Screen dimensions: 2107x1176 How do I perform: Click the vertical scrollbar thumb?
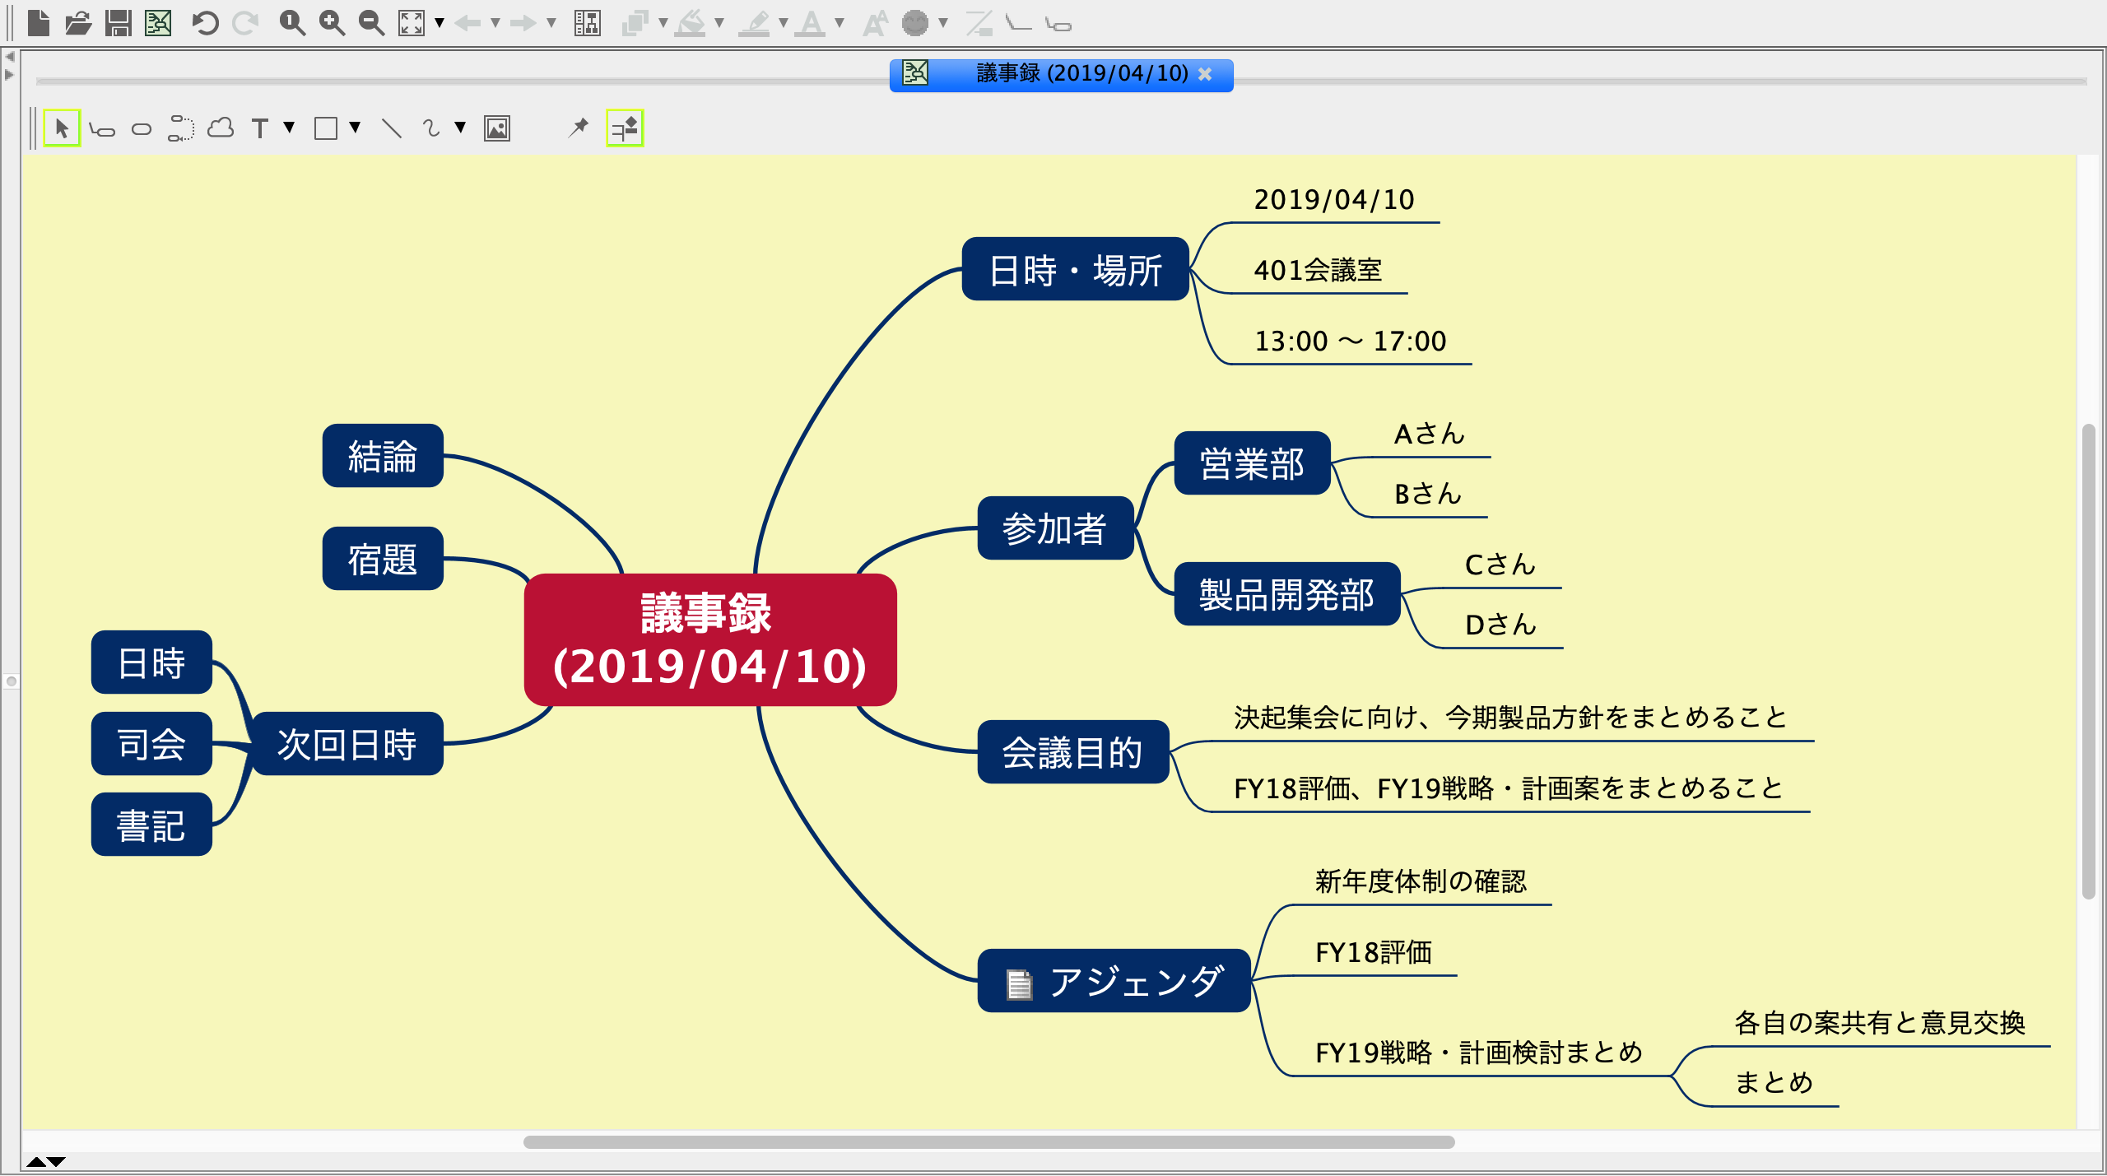point(2088,662)
